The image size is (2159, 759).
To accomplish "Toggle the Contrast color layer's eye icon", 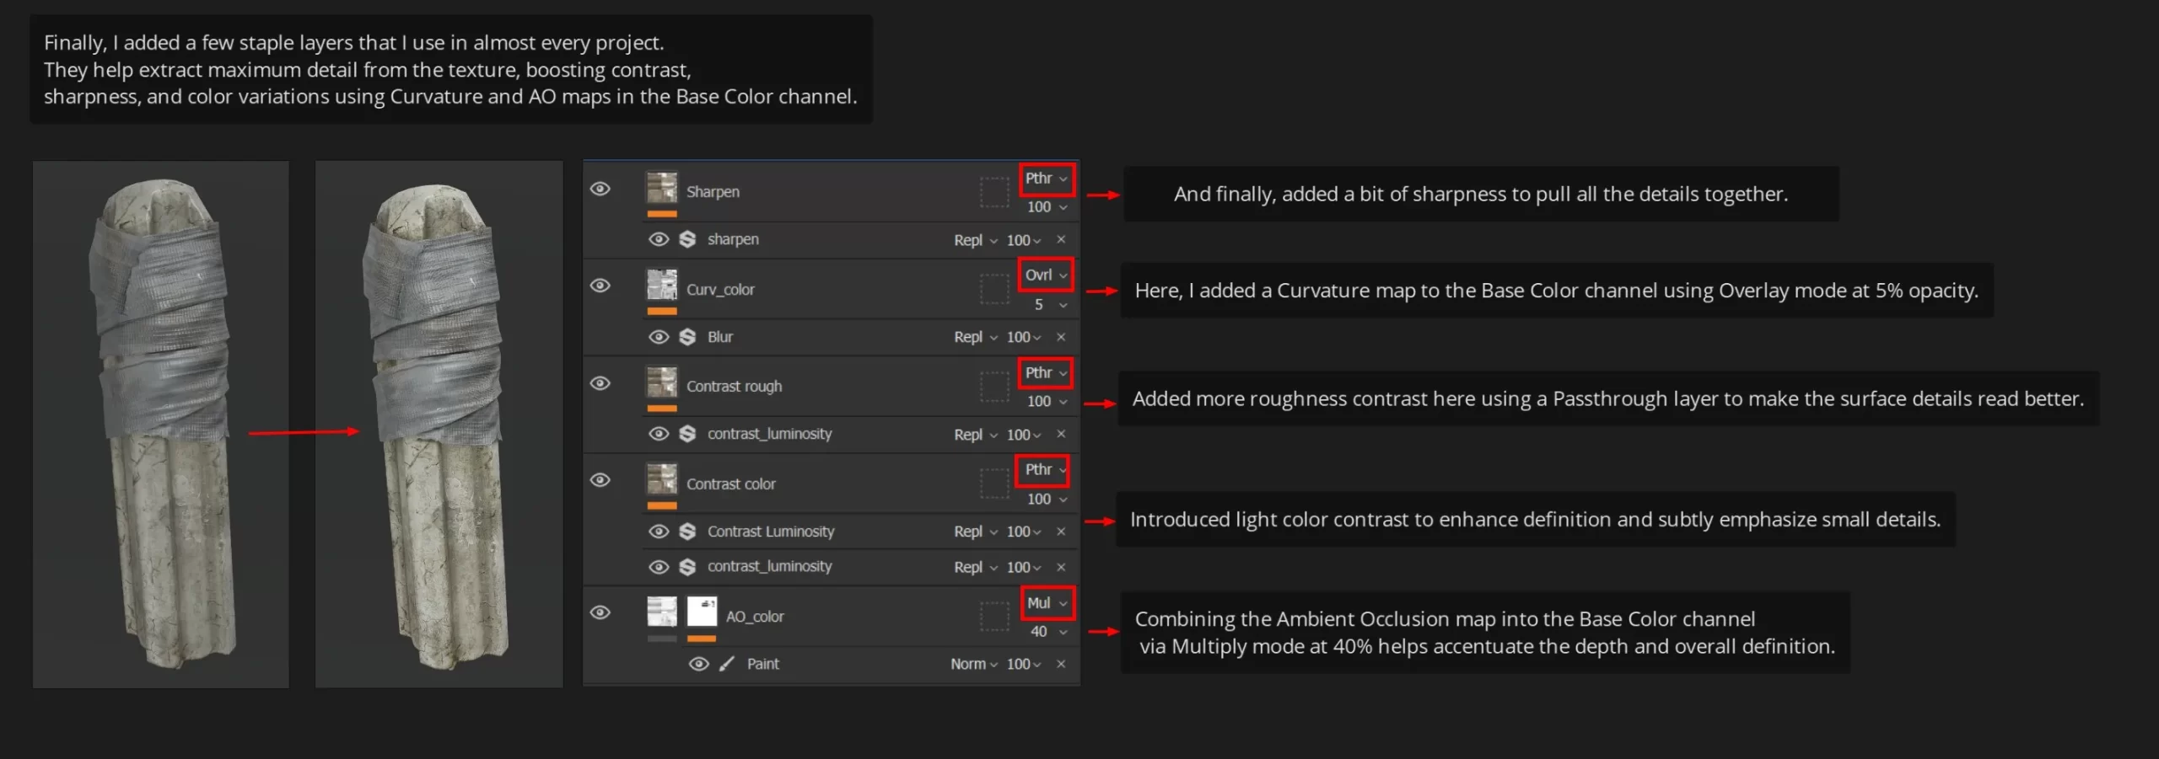I will [x=600, y=480].
